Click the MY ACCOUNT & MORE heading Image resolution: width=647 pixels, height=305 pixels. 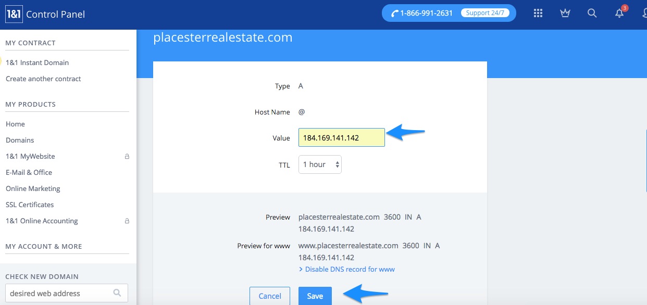pyautogui.click(x=44, y=246)
